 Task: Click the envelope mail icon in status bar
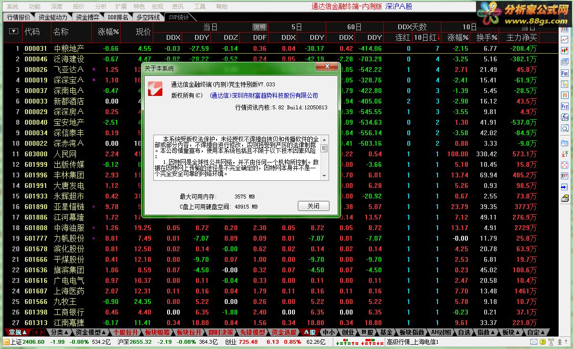coord(534,342)
